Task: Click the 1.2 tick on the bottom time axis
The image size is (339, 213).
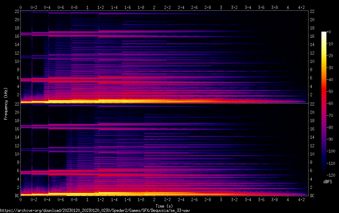Action: [x=101, y=199]
